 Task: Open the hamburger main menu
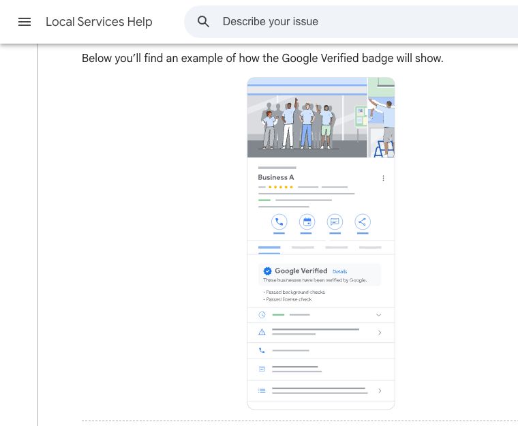click(x=25, y=22)
